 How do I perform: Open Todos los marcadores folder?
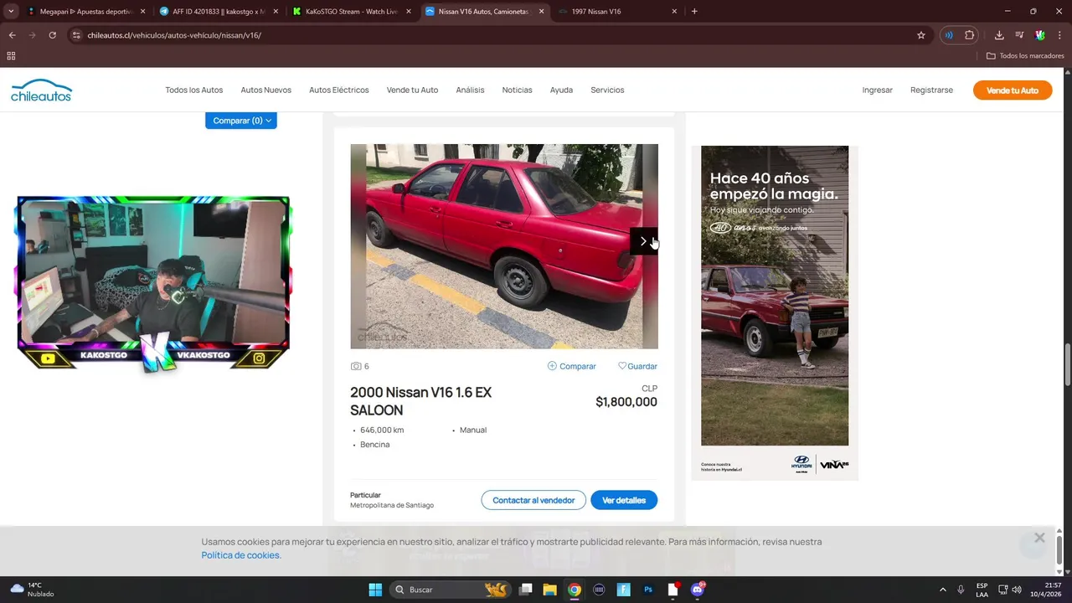click(x=1025, y=56)
